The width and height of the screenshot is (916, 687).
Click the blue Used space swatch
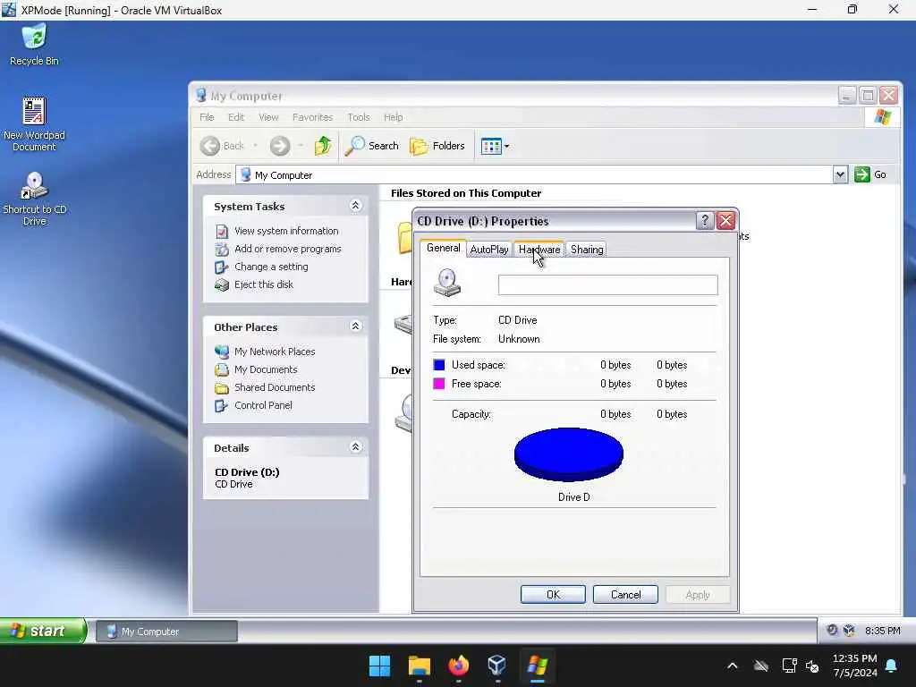[x=438, y=365]
